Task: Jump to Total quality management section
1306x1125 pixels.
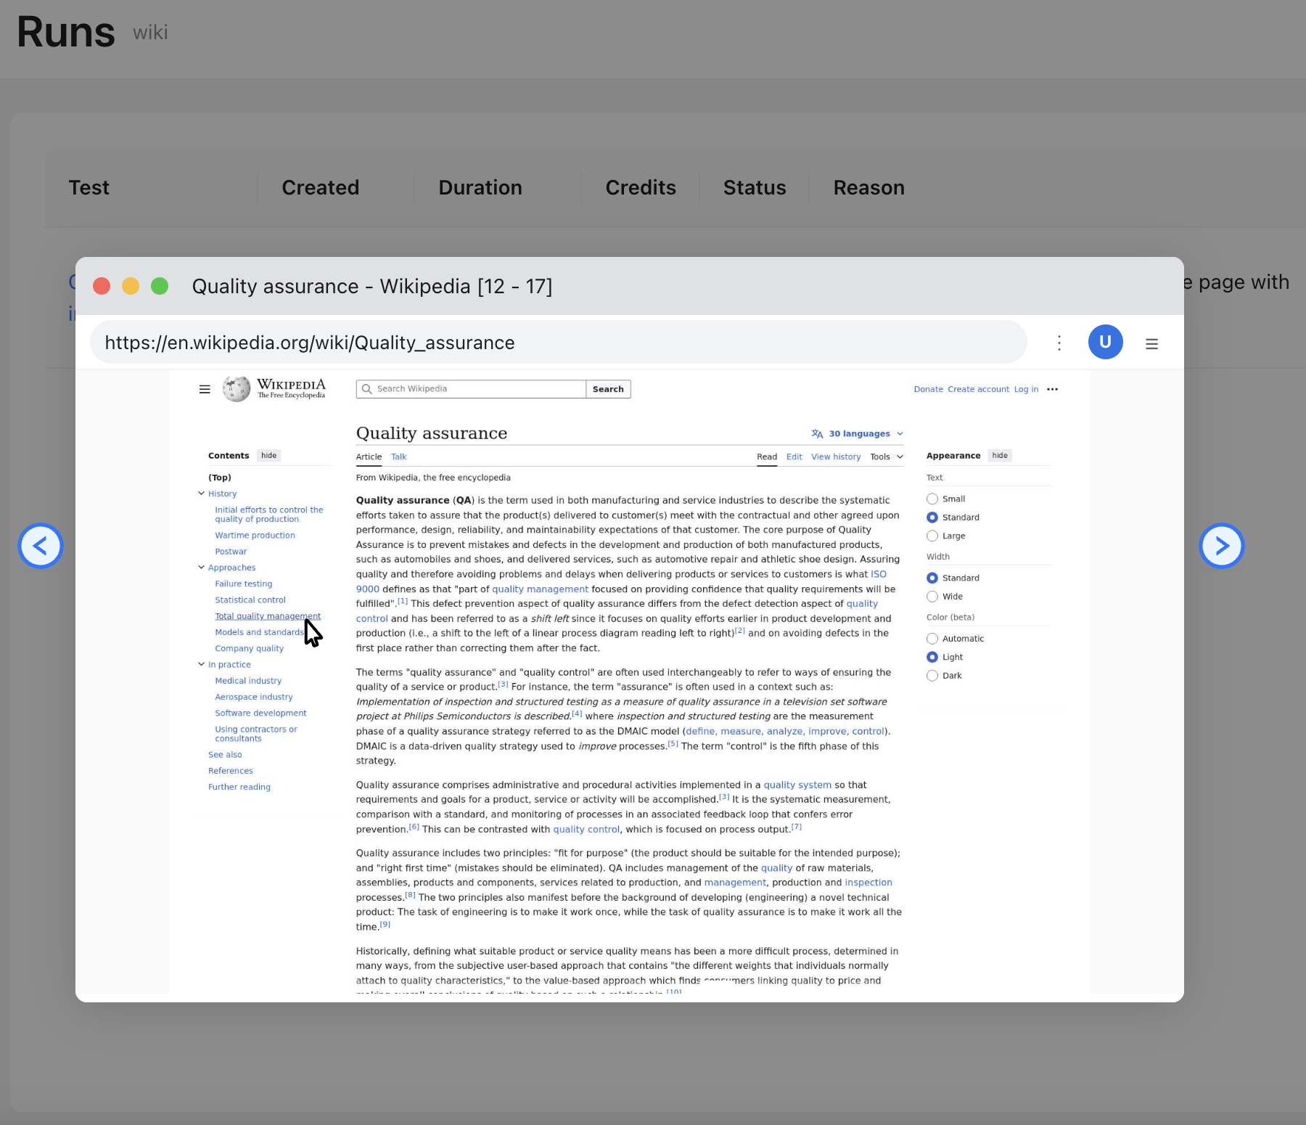Action: click(x=268, y=616)
